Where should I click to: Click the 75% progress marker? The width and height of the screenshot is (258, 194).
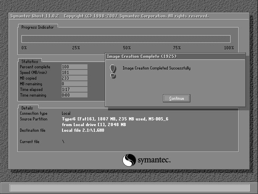click(177, 48)
